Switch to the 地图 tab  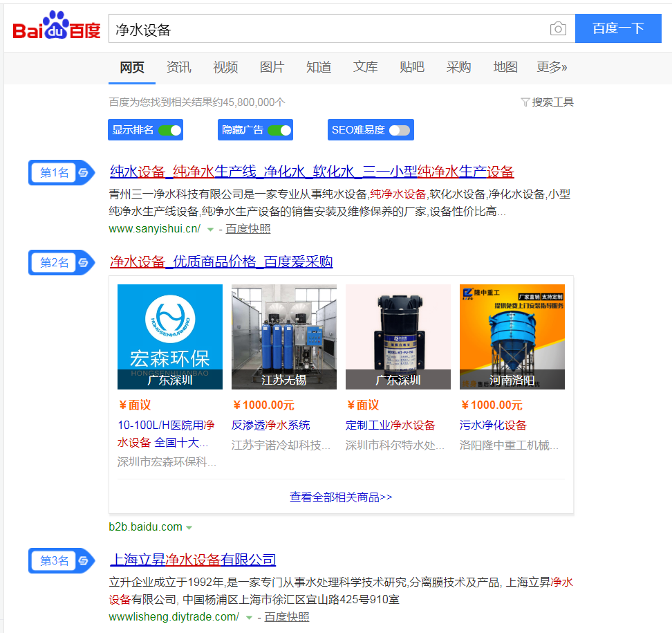[x=505, y=67]
